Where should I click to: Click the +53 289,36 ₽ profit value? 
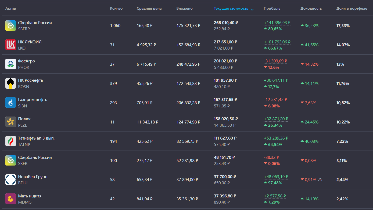pos(276,138)
